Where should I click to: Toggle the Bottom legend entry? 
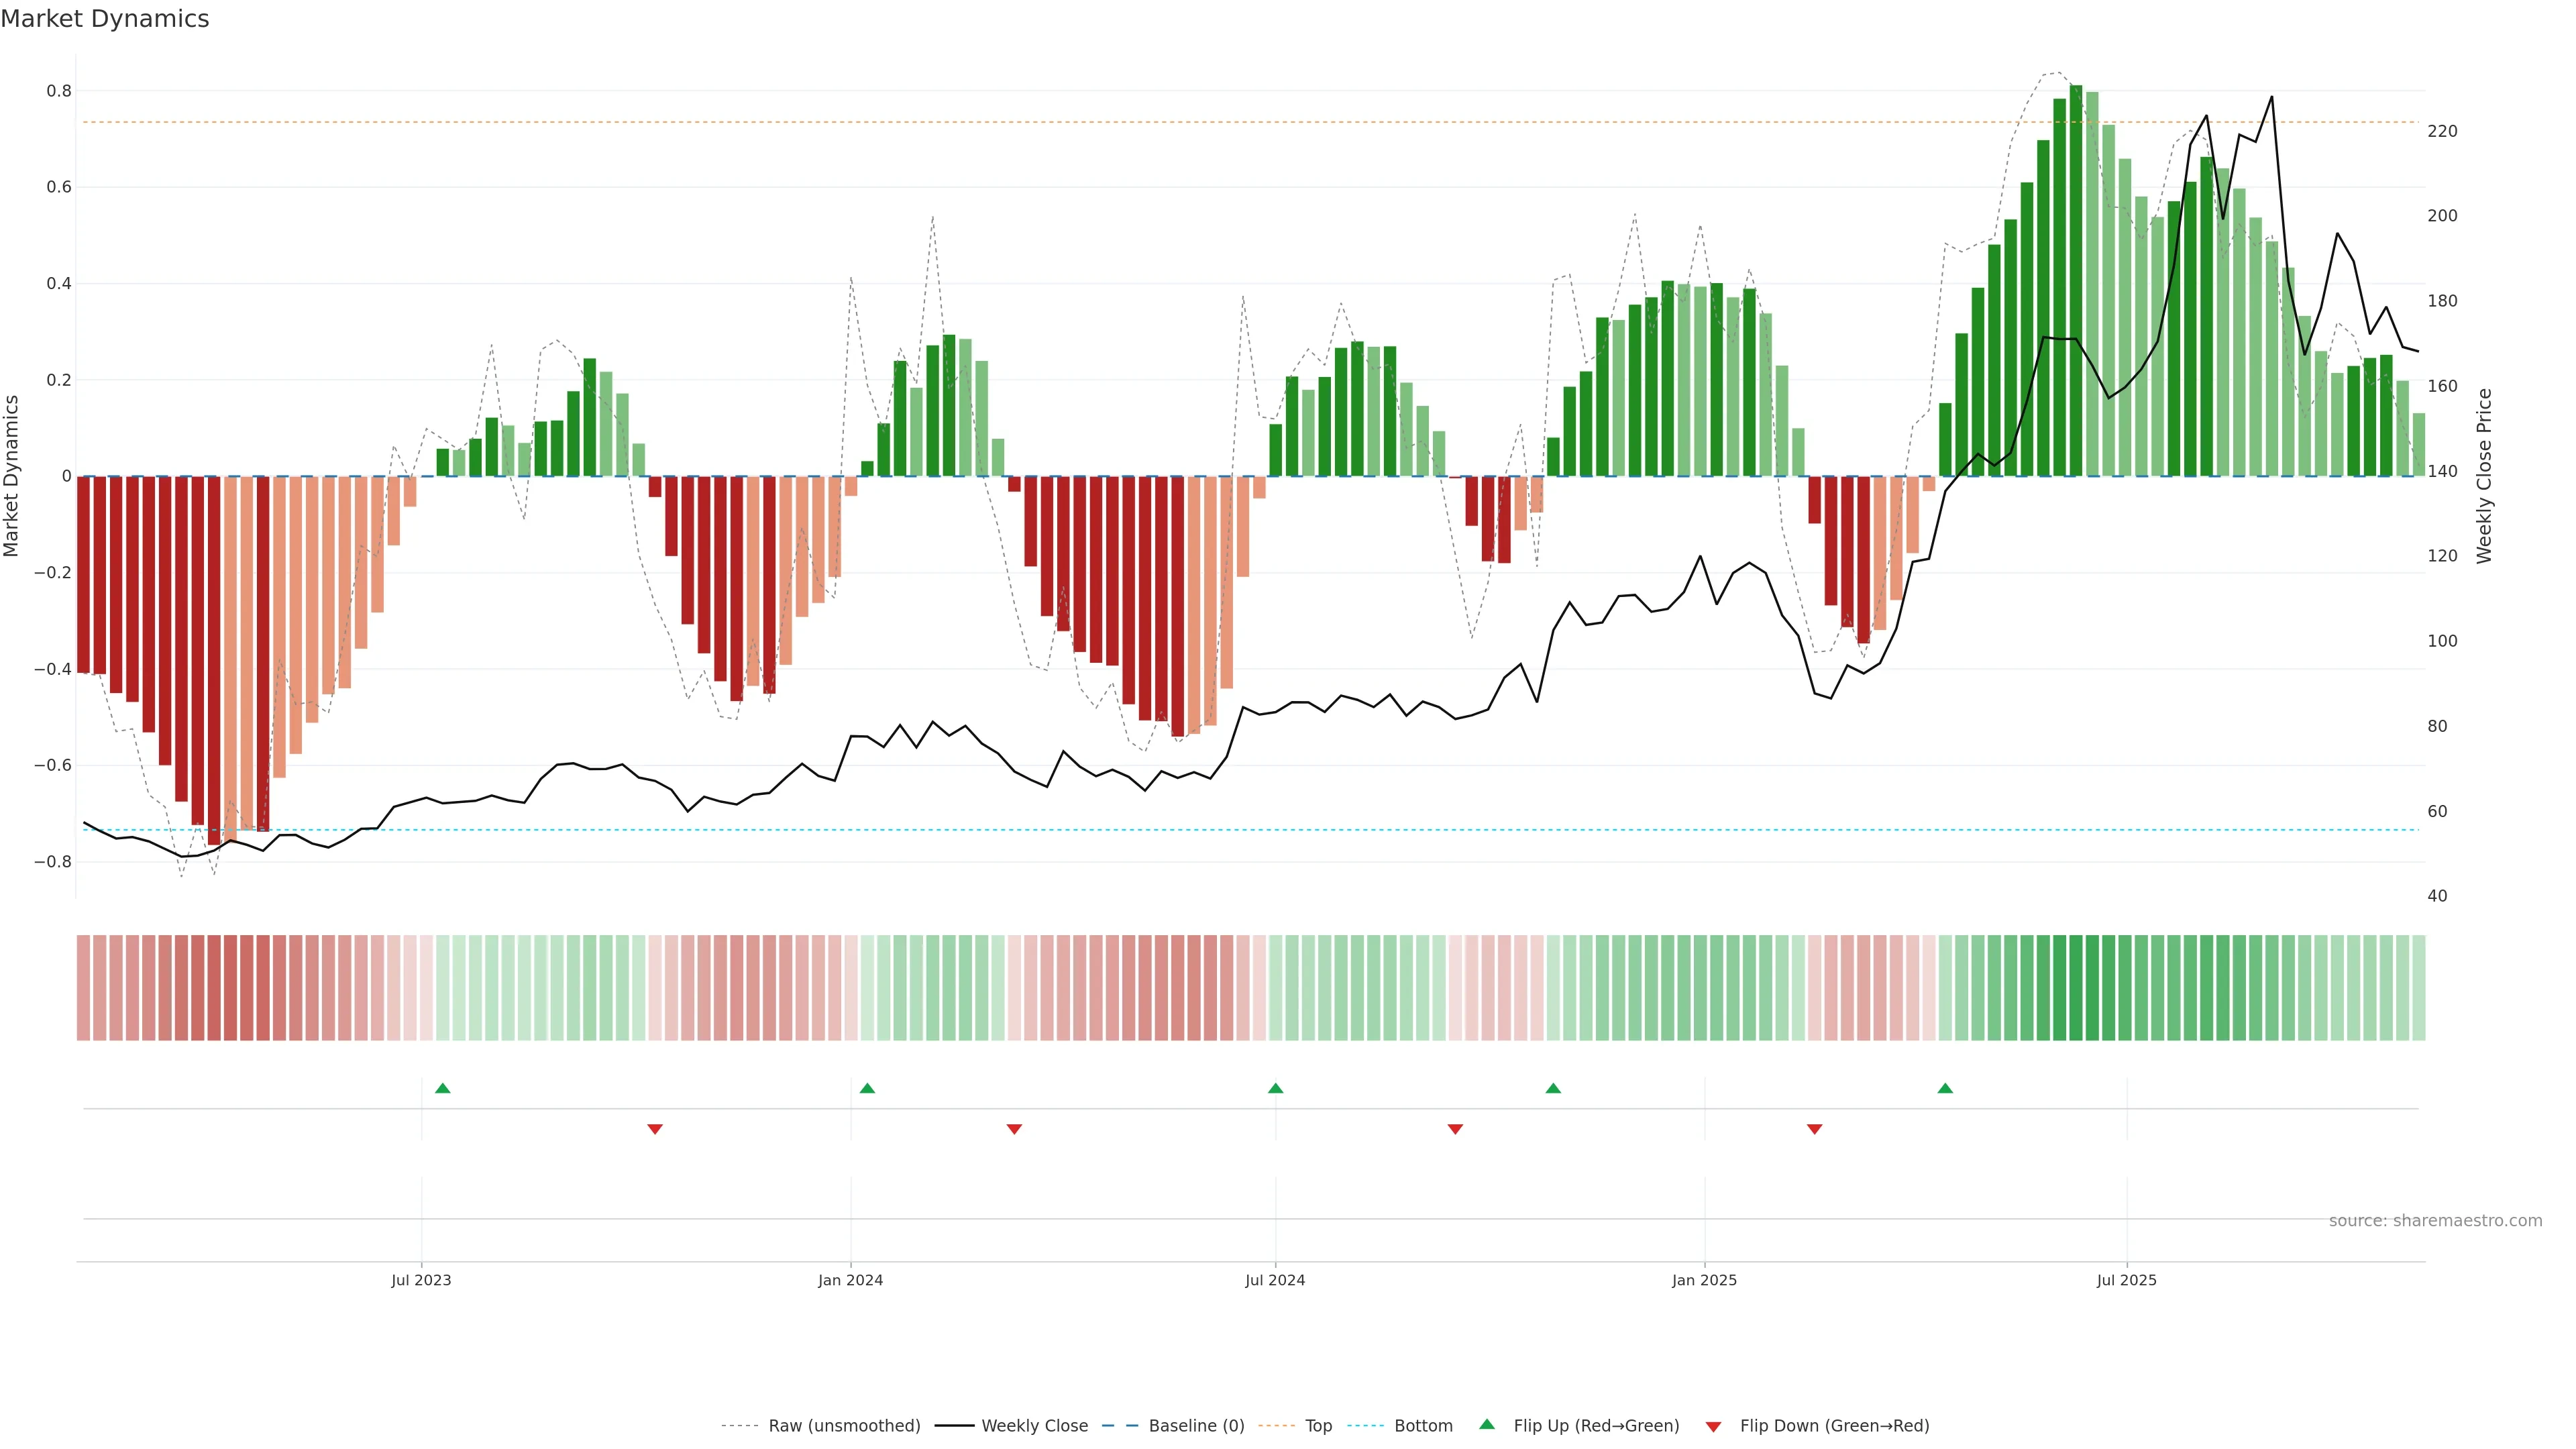click(x=1423, y=1426)
